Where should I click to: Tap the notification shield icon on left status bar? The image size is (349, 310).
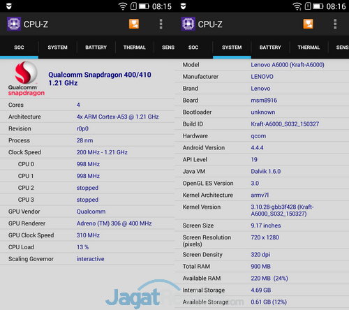(9, 6)
